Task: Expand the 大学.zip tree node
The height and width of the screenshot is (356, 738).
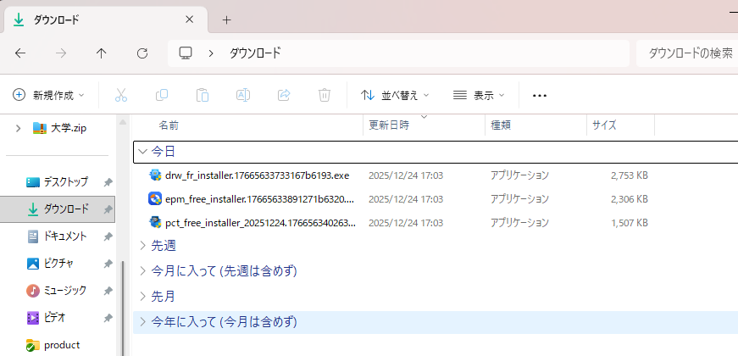Action: click(x=18, y=128)
